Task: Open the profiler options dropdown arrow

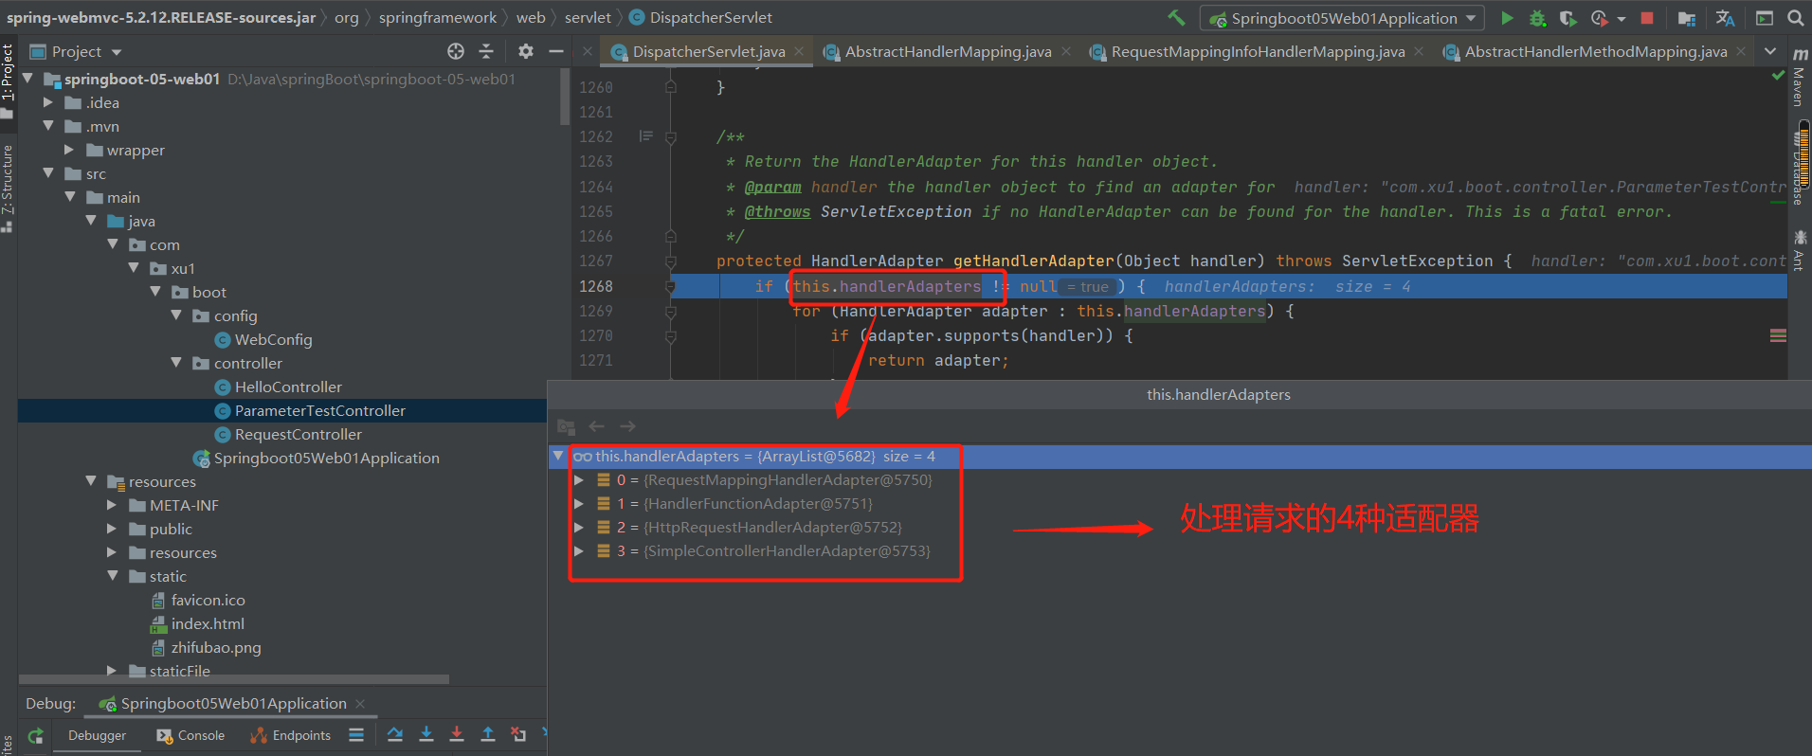Action: [1621, 18]
